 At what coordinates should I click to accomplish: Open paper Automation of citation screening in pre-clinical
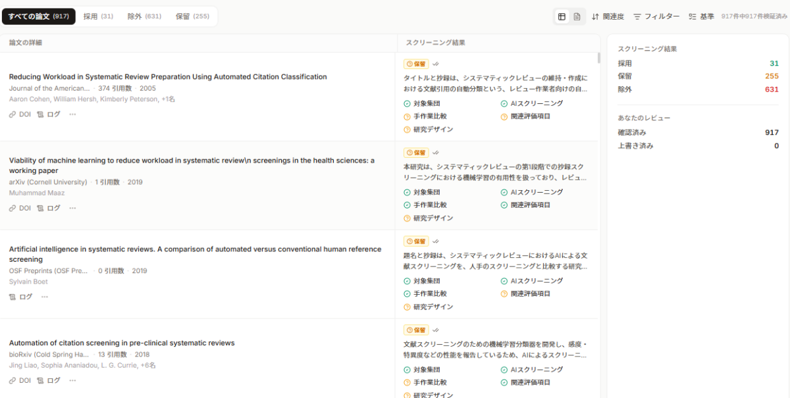122,343
